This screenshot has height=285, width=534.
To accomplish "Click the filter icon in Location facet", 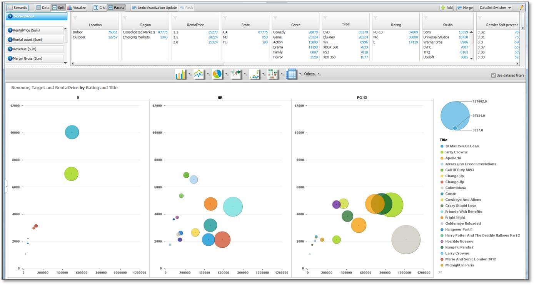I will pos(75,18).
